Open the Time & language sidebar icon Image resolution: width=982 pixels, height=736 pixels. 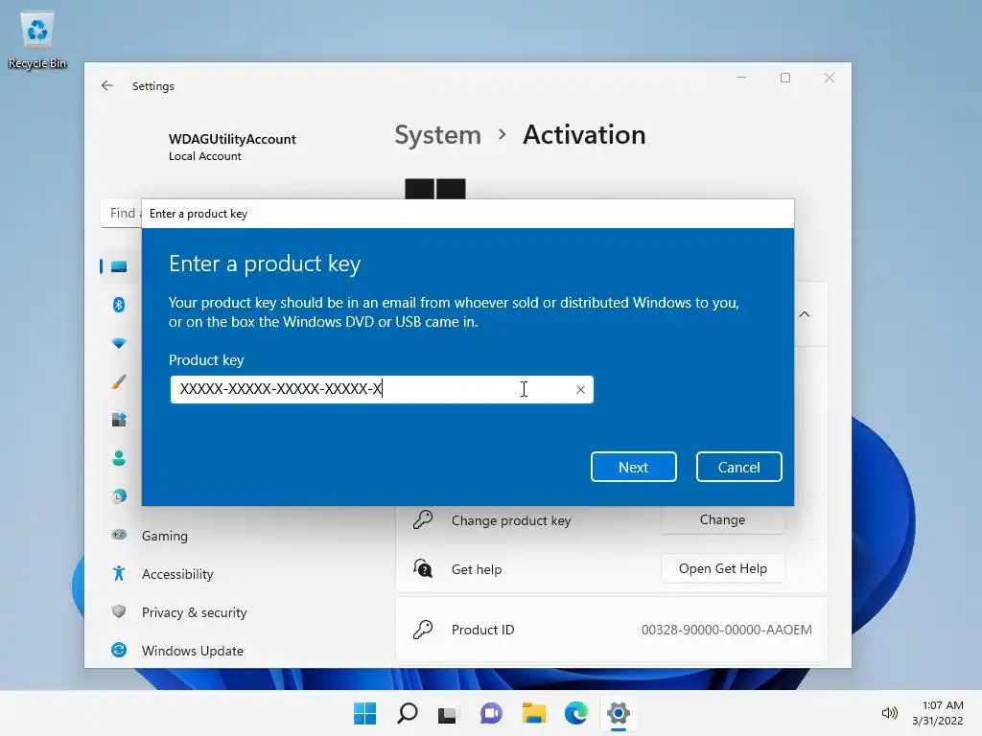118,496
